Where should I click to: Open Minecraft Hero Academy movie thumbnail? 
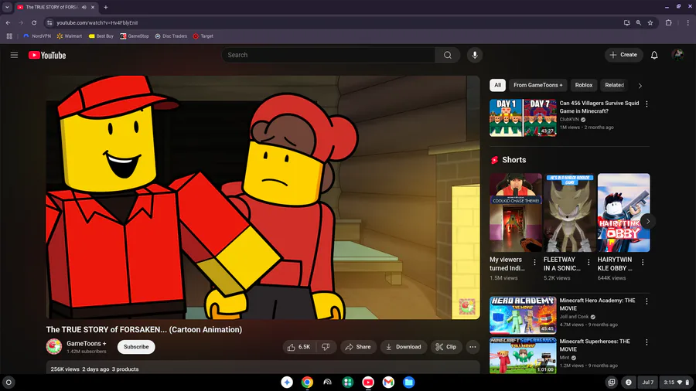[523, 314]
